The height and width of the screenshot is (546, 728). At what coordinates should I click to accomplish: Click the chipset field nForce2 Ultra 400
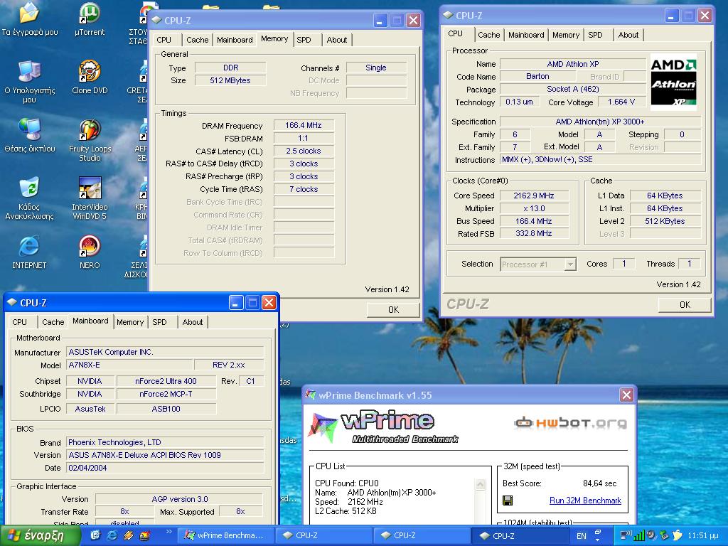pos(166,381)
